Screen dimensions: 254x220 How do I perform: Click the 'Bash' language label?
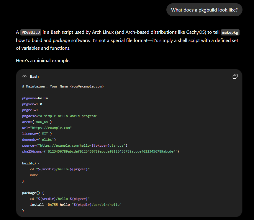pyautogui.click(x=34, y=76)
